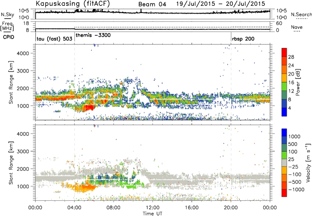Click the date range '19/Jul/2015 - 20/Jul/2015'
Viewport: 312px width, 216px height.
221,4
